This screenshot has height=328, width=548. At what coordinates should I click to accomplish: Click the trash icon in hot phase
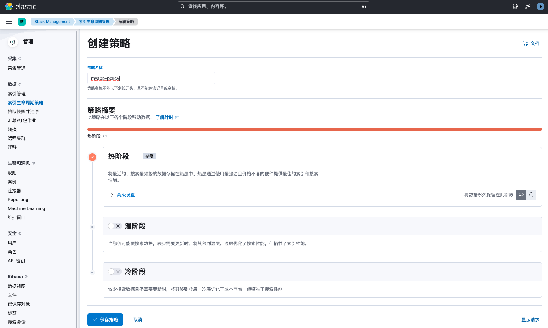(x=531, y=195)
